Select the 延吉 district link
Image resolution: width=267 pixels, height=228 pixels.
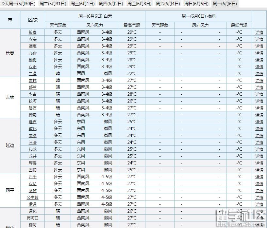[33, 122]
